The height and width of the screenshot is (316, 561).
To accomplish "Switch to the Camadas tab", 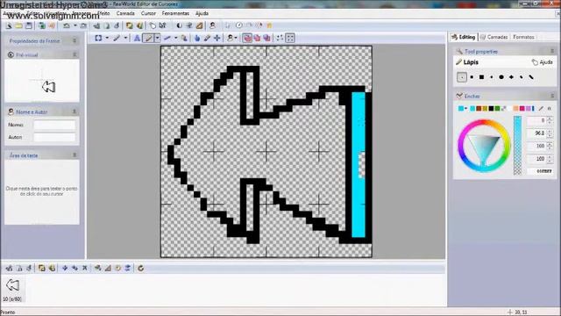I will click(494, 37).
